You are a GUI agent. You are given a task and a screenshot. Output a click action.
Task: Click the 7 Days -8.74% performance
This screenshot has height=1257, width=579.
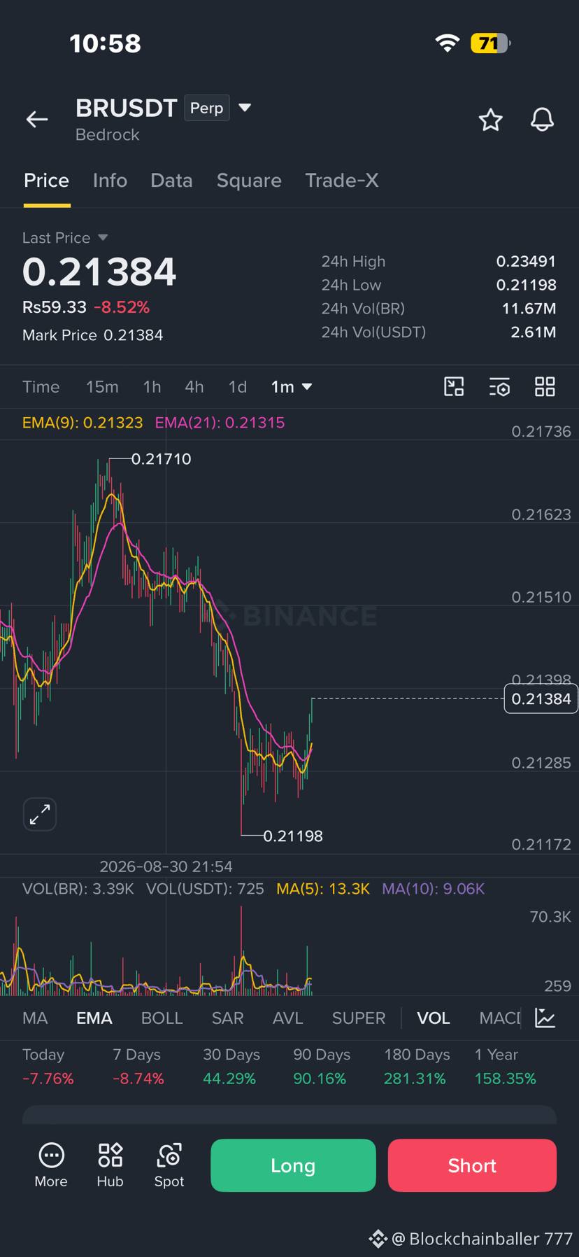(x=138, y=1067)
